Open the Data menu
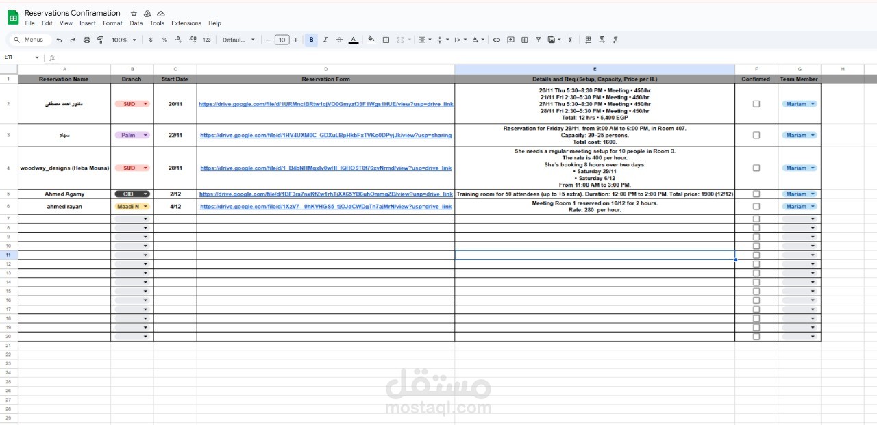Viewport: 877px width, 425px height. 136,23
